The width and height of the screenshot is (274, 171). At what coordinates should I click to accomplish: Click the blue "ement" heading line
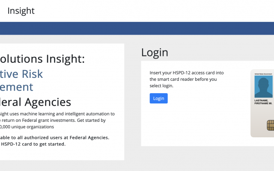coord(16,87)
